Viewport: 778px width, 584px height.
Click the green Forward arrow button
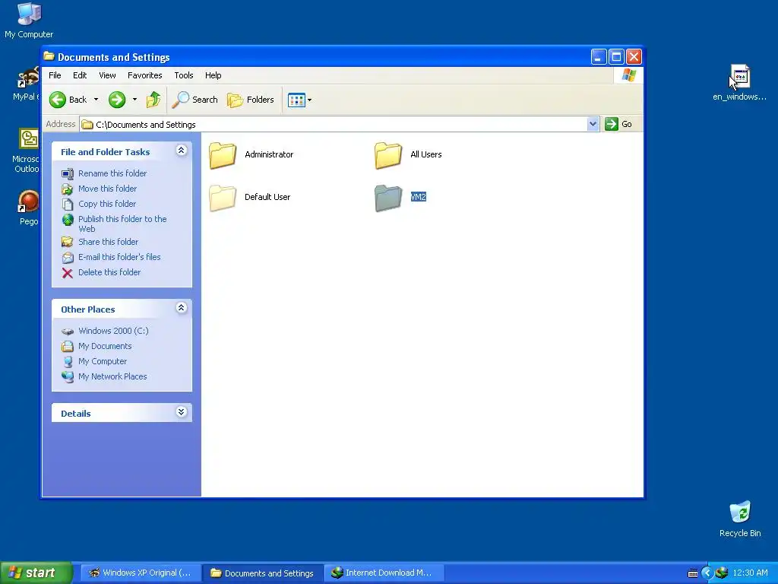[117, 100]
